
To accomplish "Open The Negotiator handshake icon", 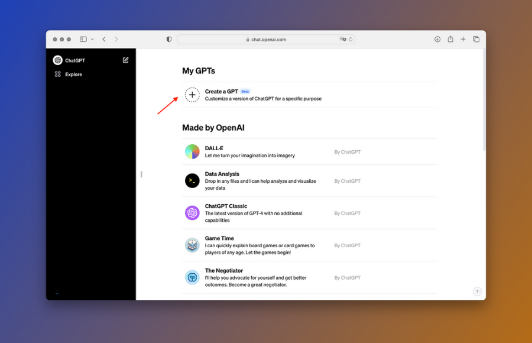I will click(x=192, y=277).
